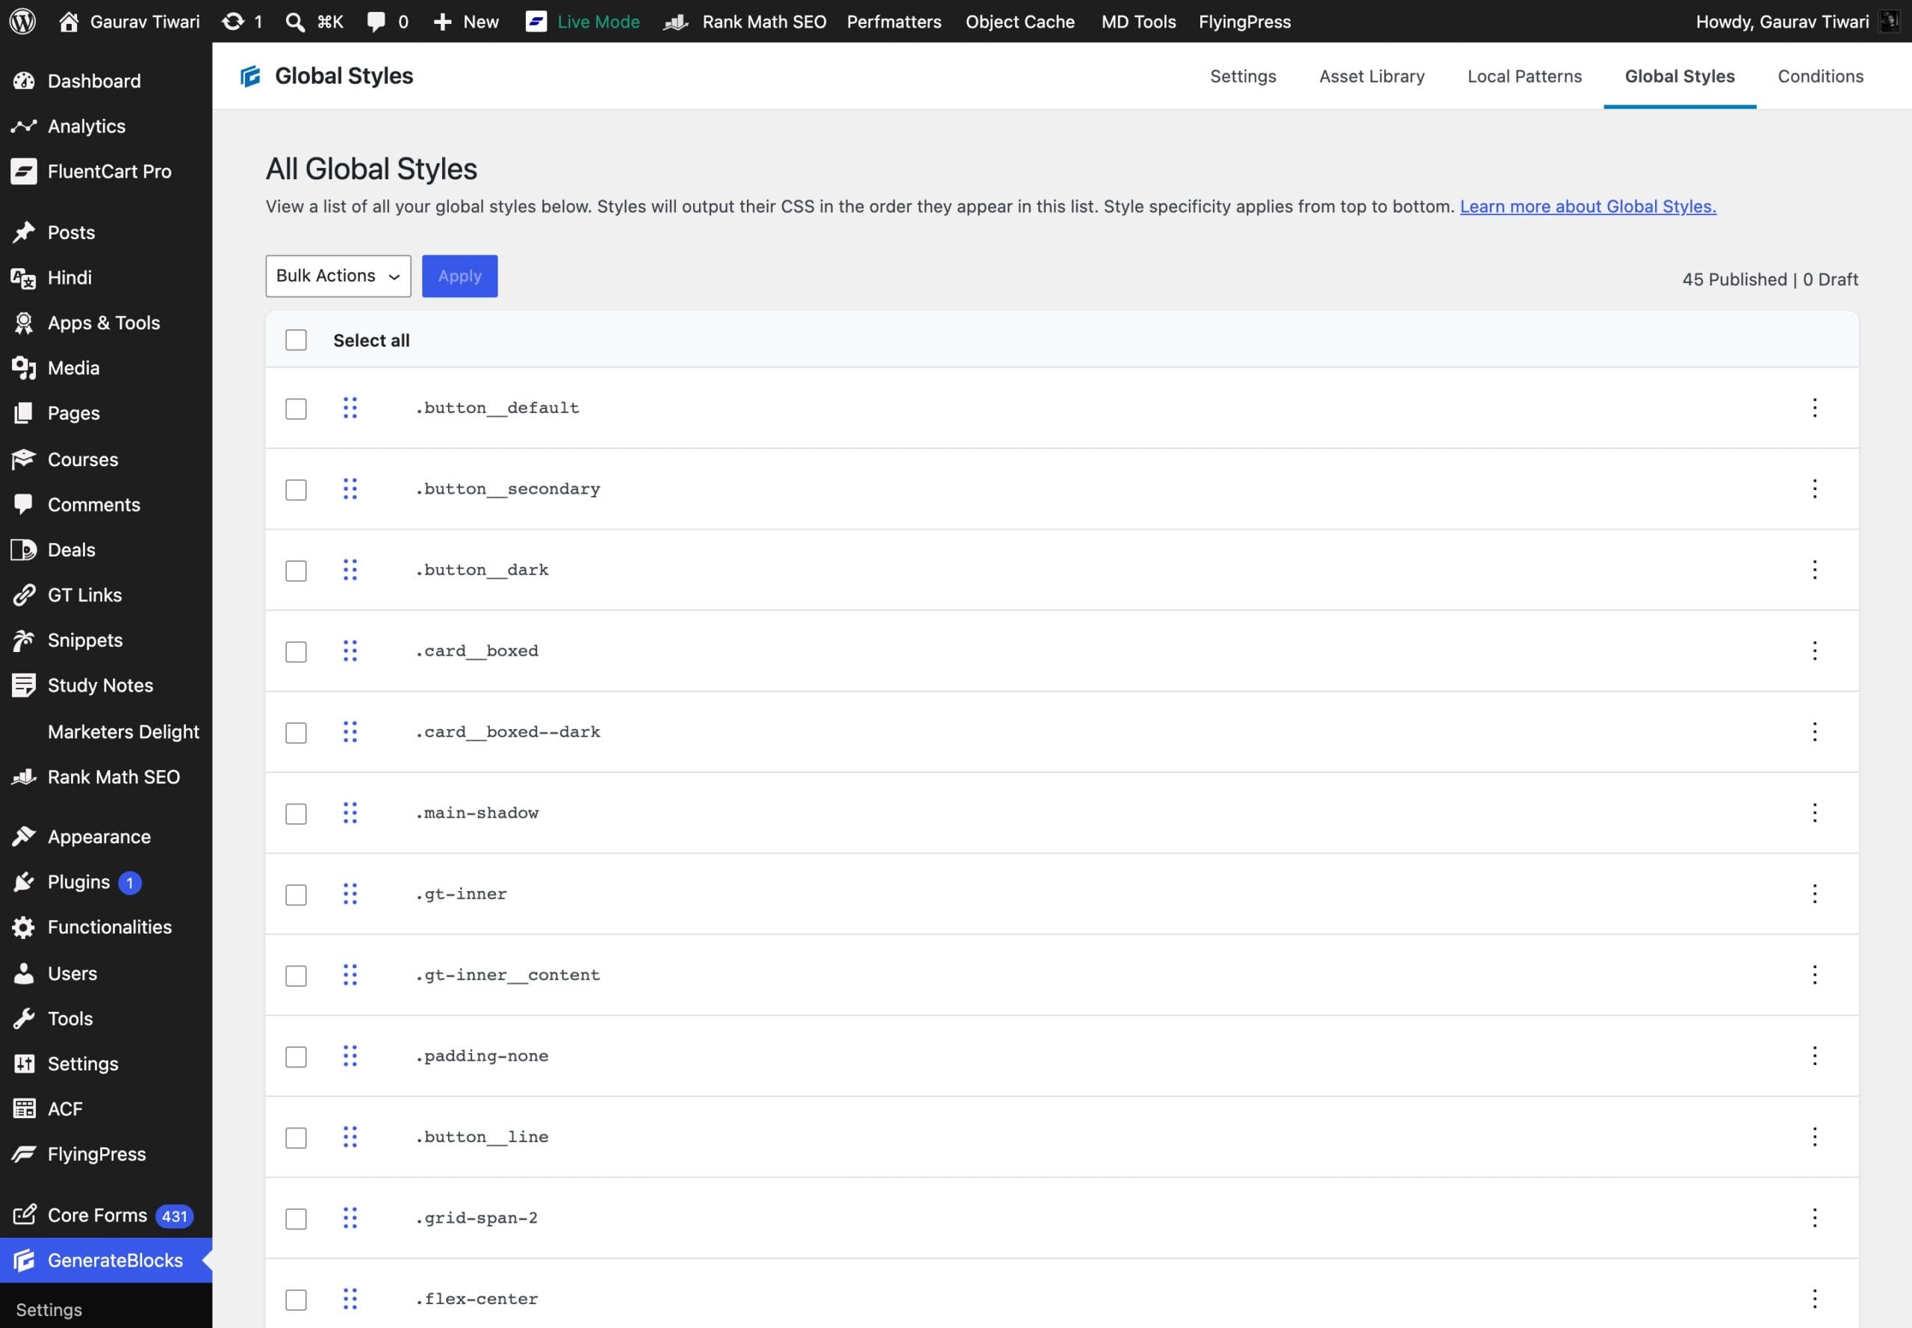Check the Select all checkbox
1912x1328 pixels.
click(x=297, y=341)
